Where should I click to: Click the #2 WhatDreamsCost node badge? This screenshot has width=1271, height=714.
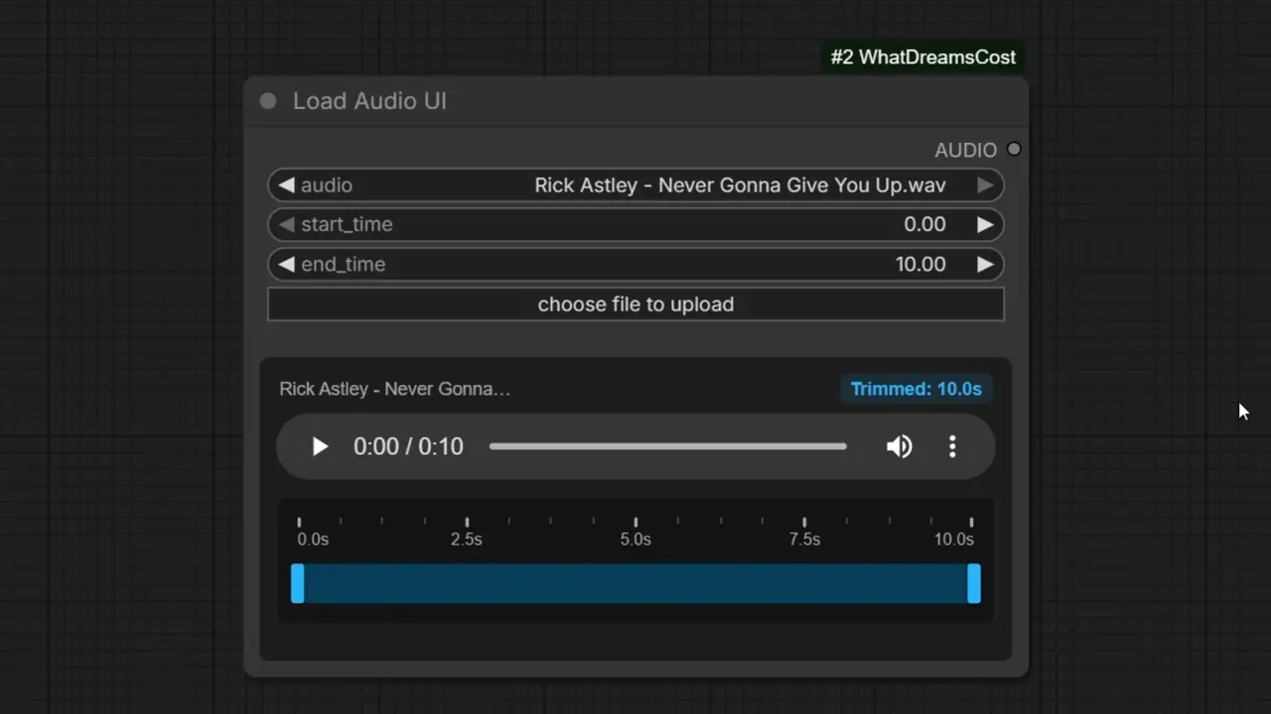click(x=923, y=58)
